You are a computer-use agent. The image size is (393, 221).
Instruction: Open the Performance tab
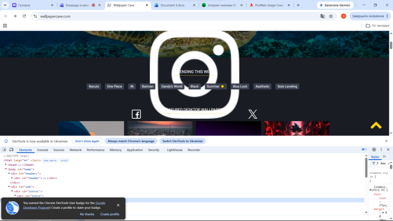[96, 150]
